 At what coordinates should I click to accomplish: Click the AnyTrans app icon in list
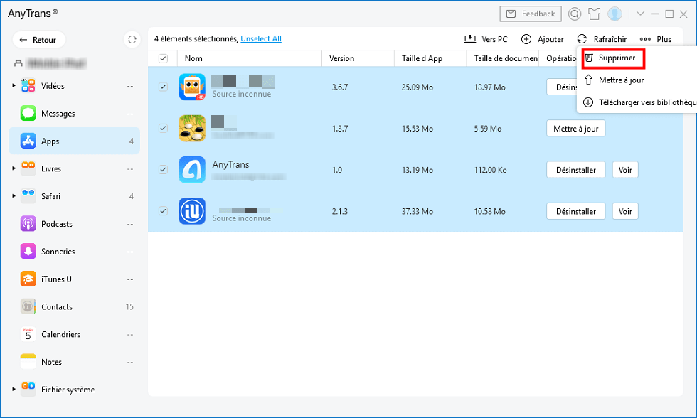pyautogui.click(x=192, y=169)
